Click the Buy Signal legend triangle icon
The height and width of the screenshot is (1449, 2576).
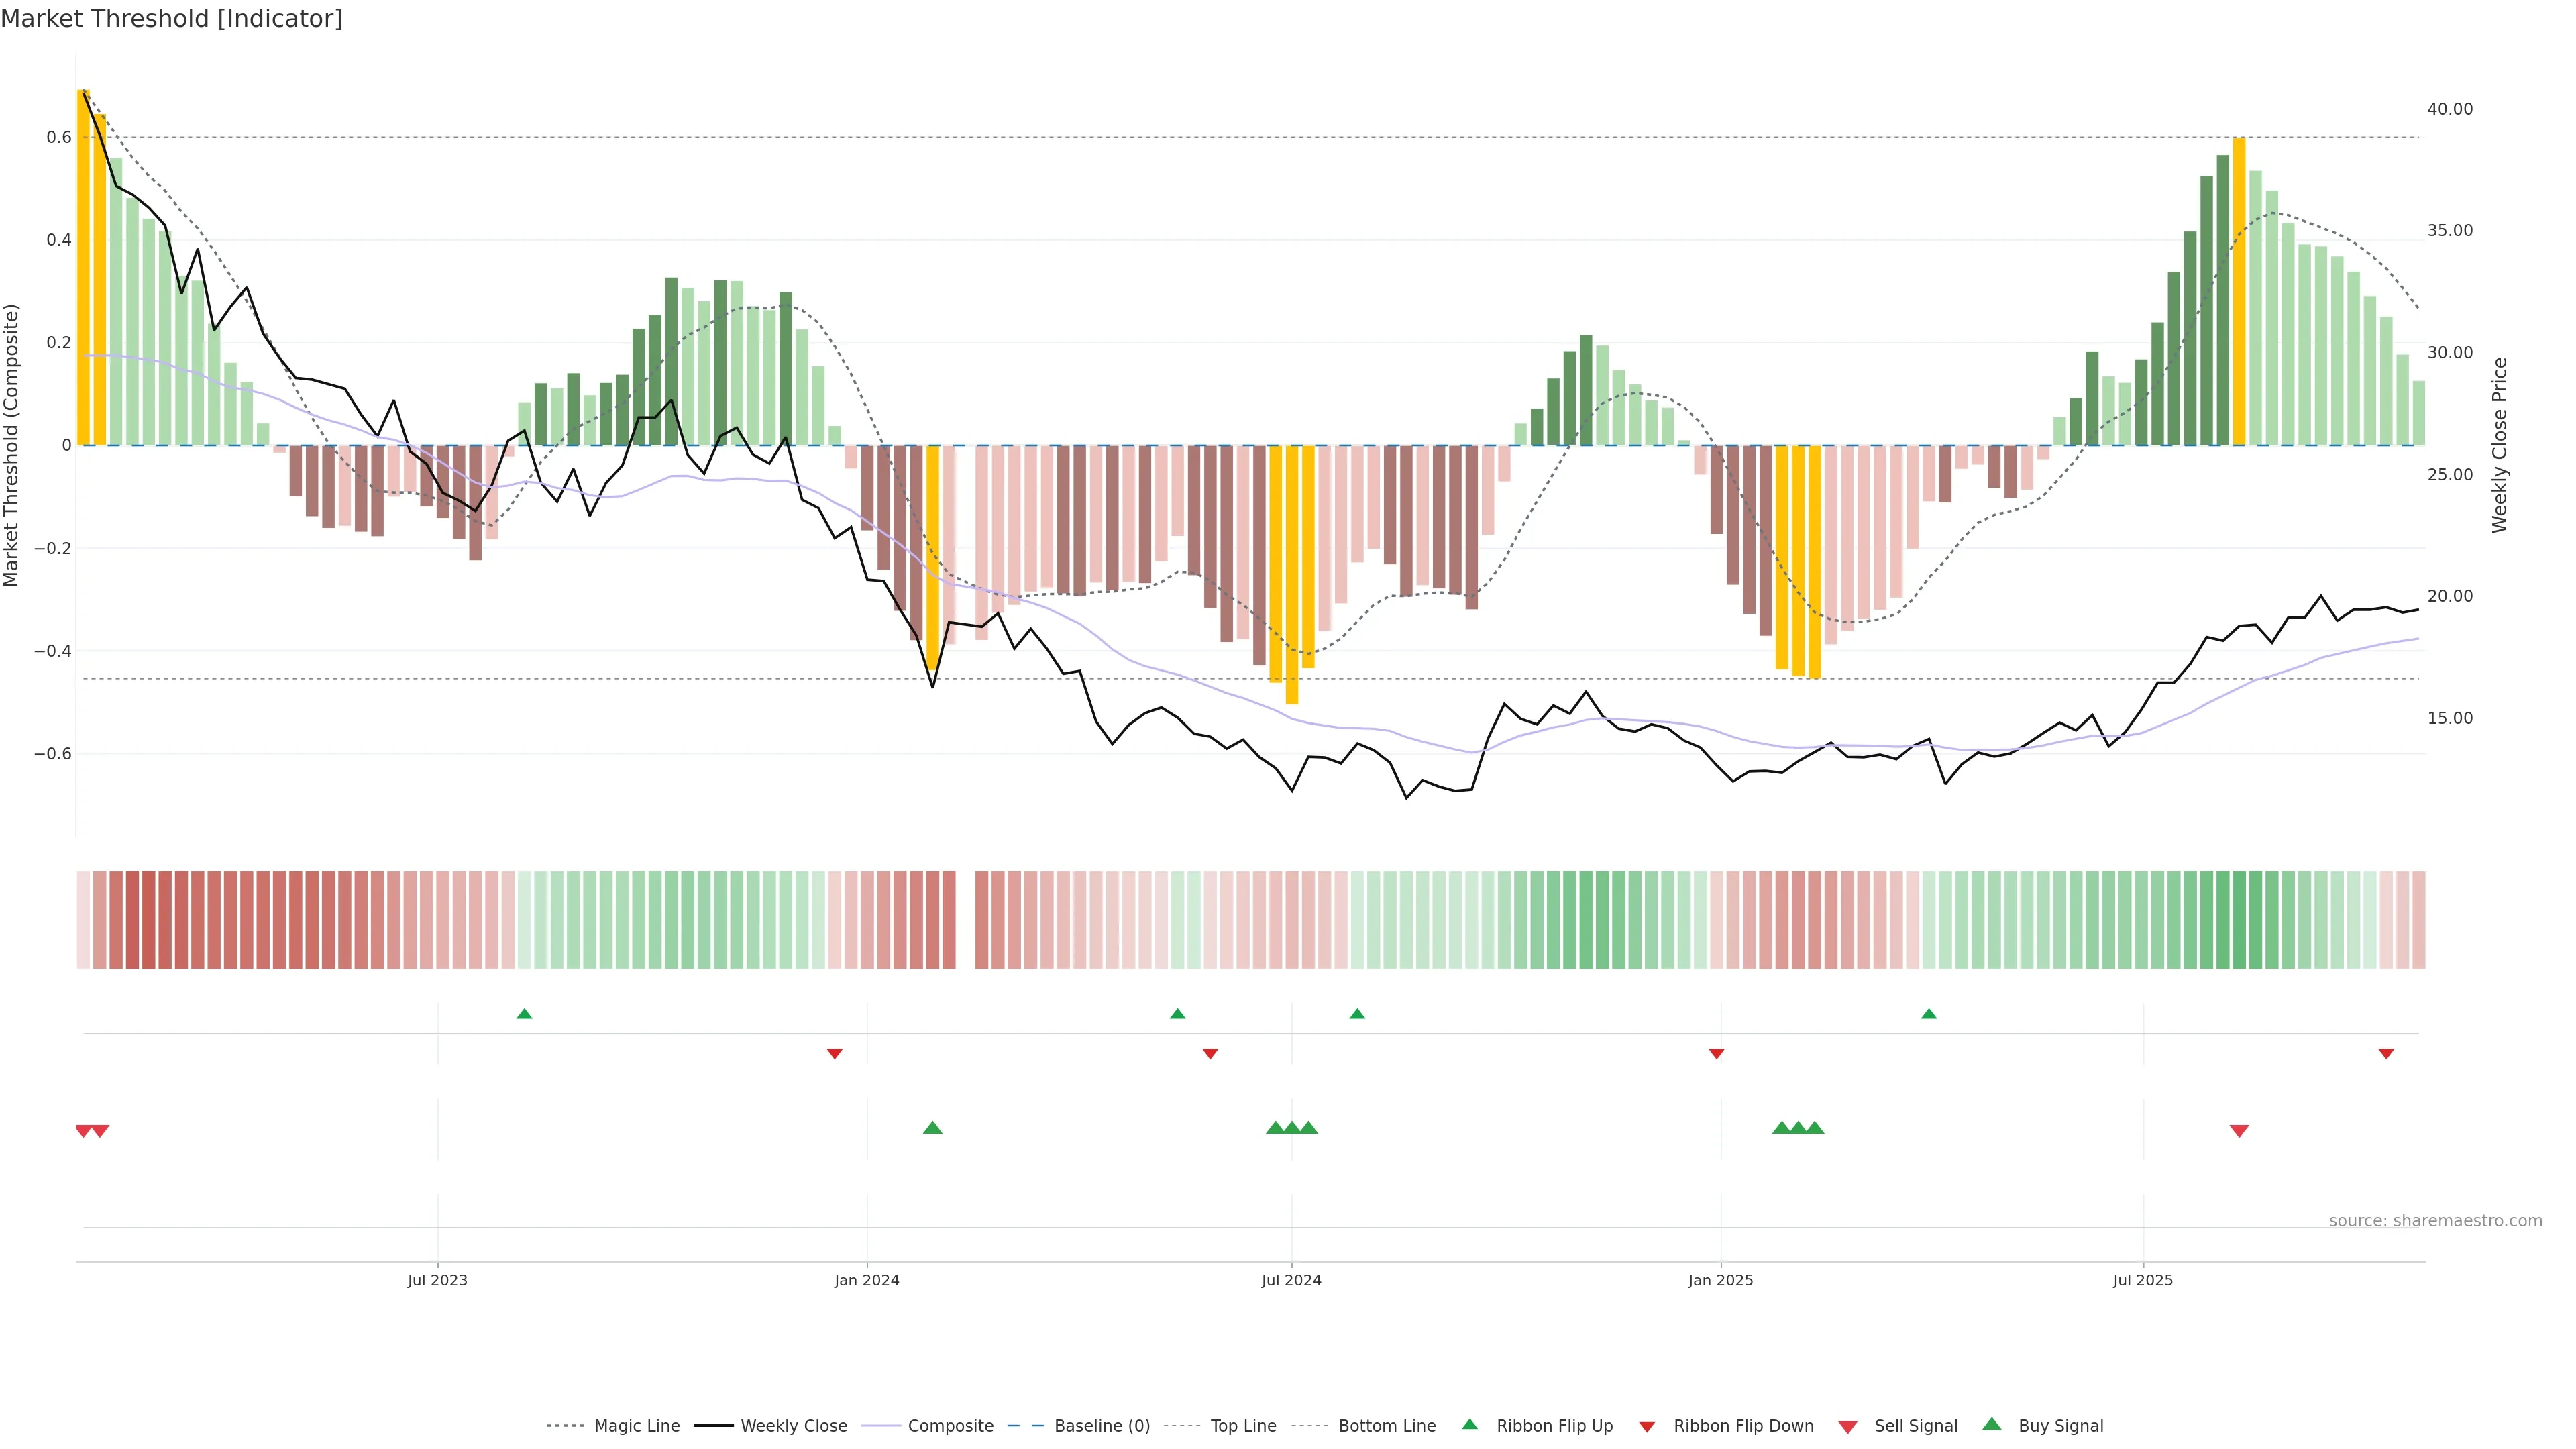[1992, 1424]
